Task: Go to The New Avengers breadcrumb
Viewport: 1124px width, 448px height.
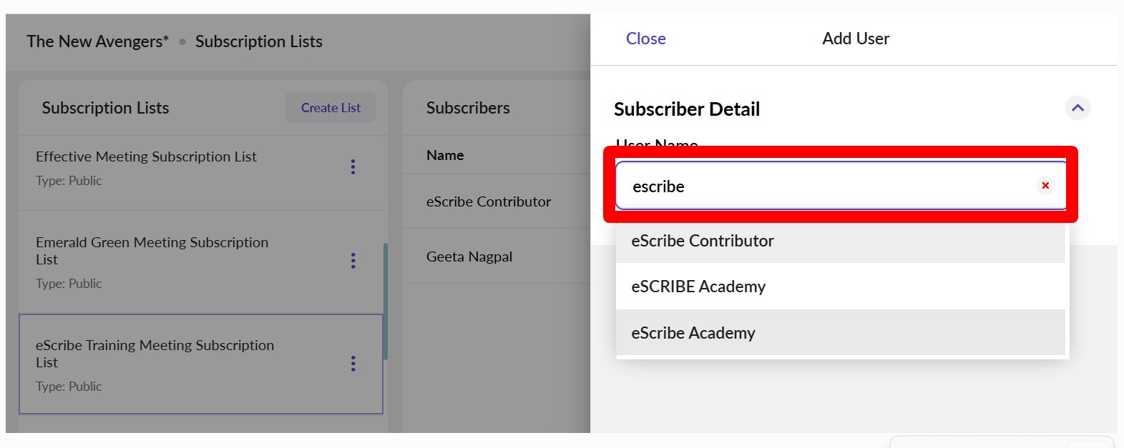Action: pos(97,41)
